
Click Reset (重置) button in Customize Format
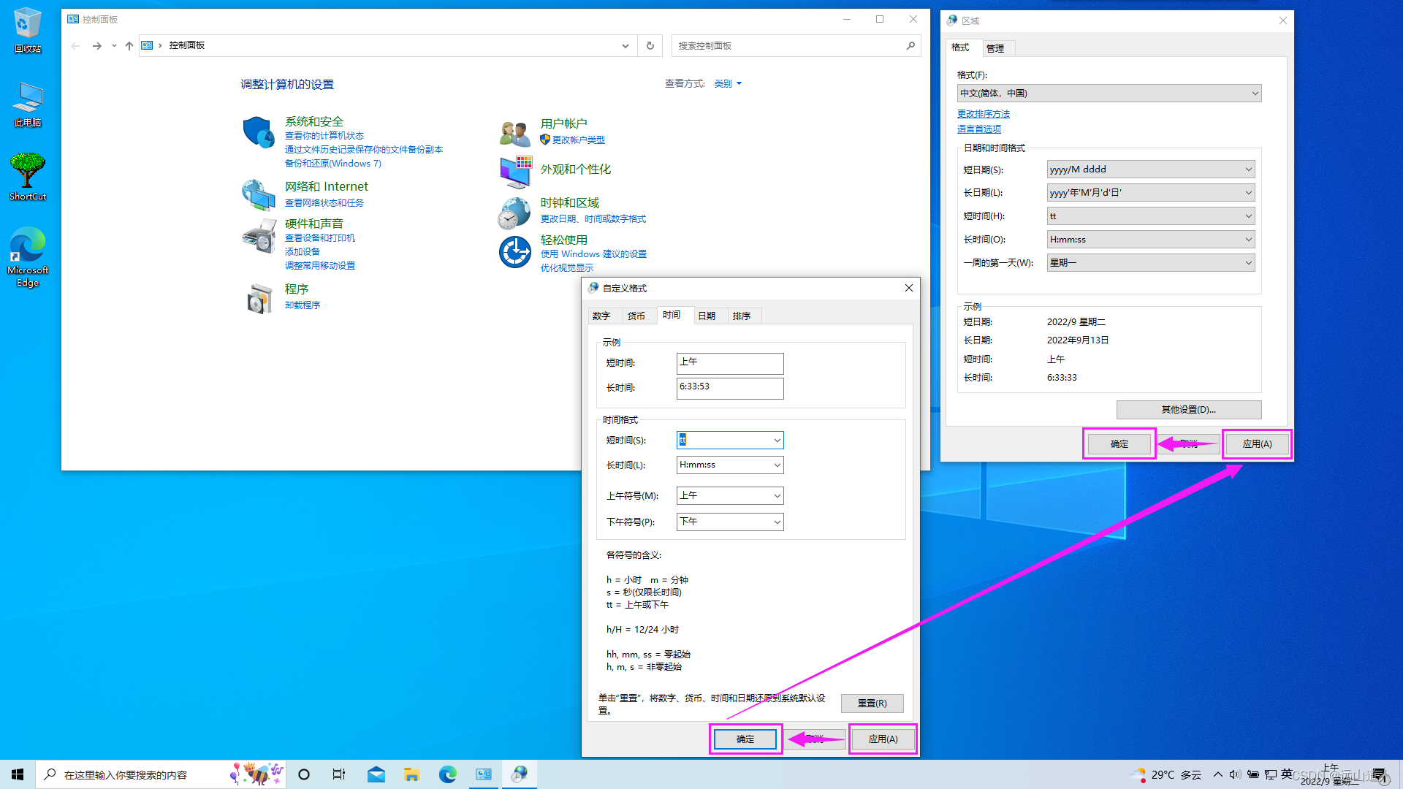pos(872,703)
